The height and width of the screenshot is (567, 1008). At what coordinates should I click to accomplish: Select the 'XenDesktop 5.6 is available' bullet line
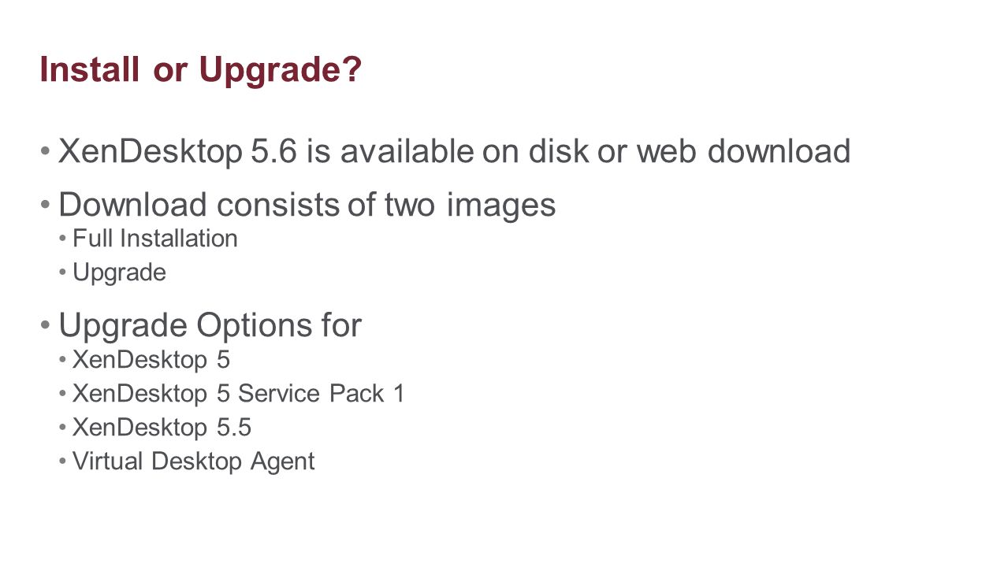(x=455, y=150)
